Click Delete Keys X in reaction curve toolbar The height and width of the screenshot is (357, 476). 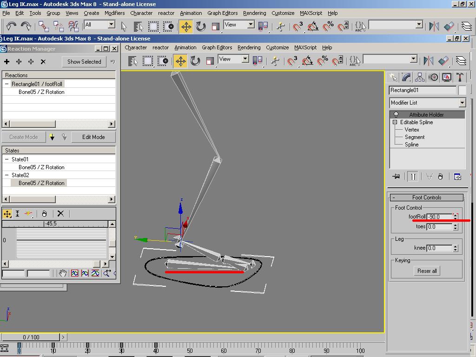[x=60, y=214]
